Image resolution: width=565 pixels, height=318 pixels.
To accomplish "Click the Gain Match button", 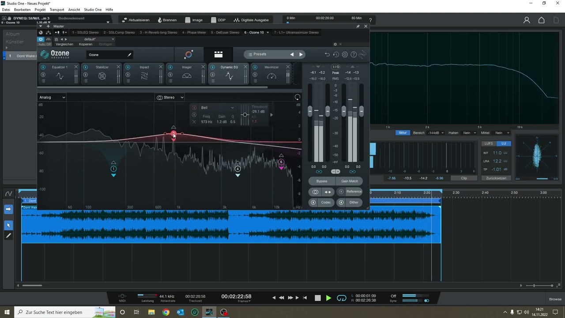I will [350, 181].
